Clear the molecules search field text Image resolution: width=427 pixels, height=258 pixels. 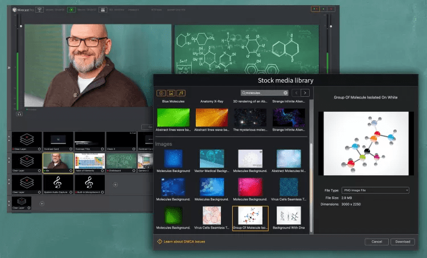(x=285, y=93)
